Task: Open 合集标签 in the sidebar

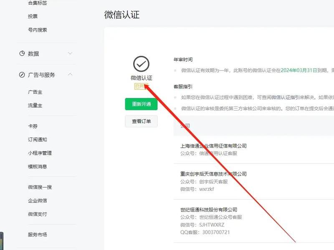Action: coord(38,3)
